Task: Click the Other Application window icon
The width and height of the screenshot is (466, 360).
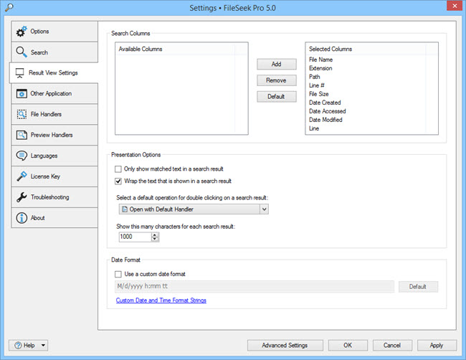Action: 22,94
